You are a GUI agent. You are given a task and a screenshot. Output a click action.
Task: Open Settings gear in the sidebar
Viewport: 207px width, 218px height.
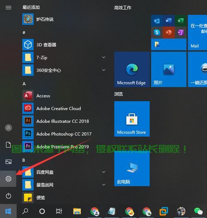[8, 179]
